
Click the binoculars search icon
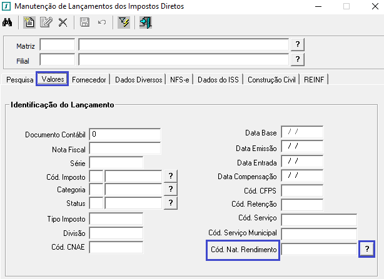click(8, 22)
